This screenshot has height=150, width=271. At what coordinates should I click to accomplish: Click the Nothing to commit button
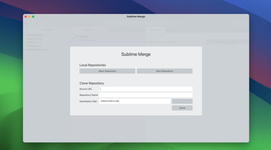click(x=227, y=42)
